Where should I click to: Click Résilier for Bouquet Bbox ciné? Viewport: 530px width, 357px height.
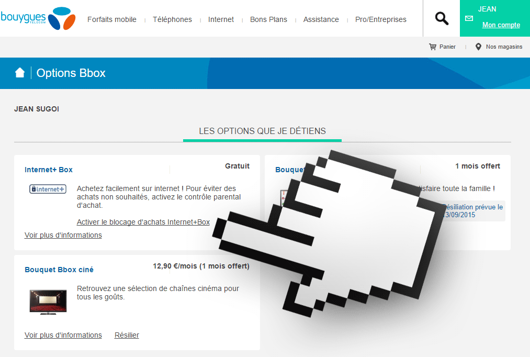(x=127, y=336)
